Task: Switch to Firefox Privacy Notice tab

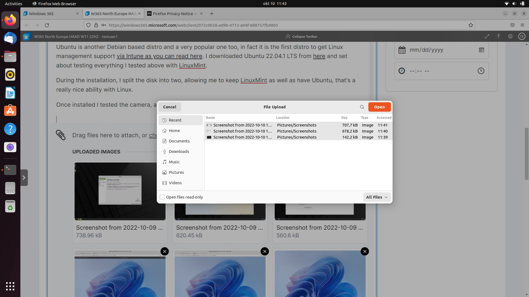Action: tap(175, 13)
